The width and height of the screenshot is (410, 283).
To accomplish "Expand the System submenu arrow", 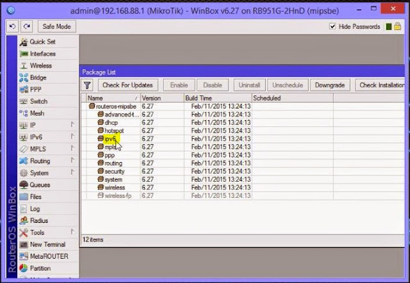I will (x=72, y=172).
